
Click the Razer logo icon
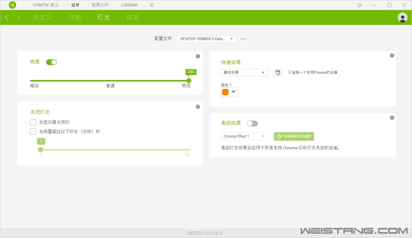(12, 5)
